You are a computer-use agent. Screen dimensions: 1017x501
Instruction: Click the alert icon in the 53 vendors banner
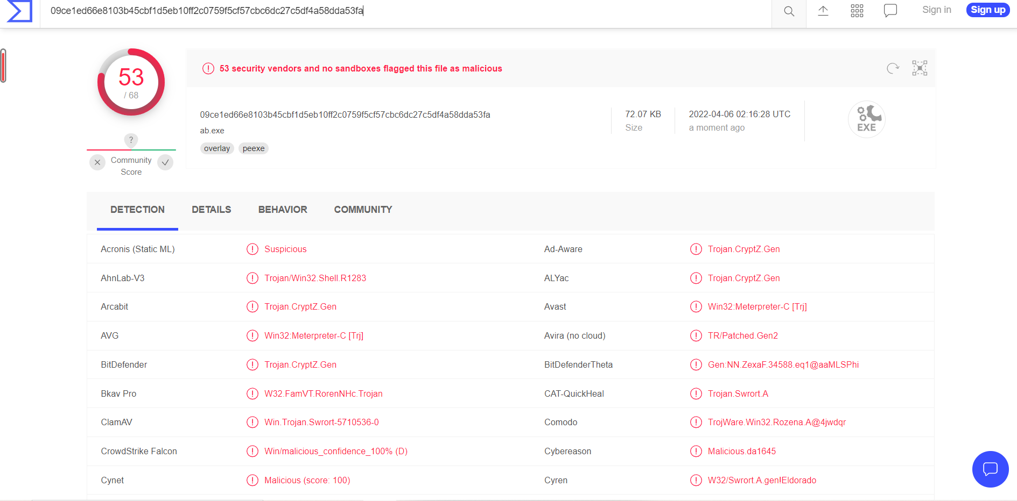click(x=208, y=69)
